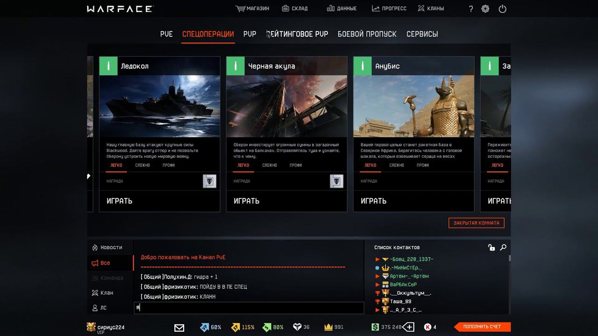Go to the Сервисы tab
Screen dimensions: 598x336
[422, 34]
